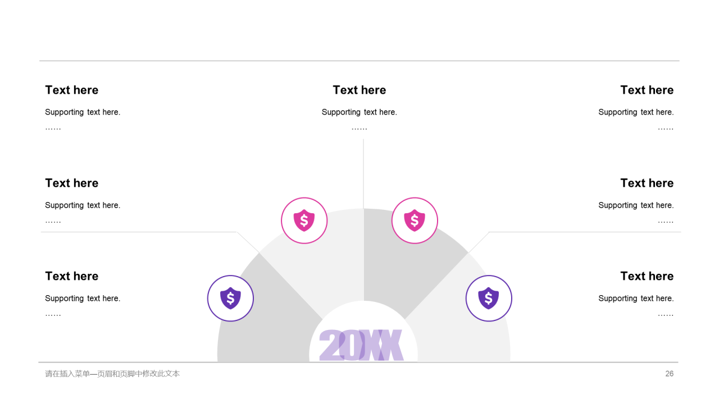719x404 pixels.
Task: Select the left pink dollar shield icon
Action: coord(304,221)
